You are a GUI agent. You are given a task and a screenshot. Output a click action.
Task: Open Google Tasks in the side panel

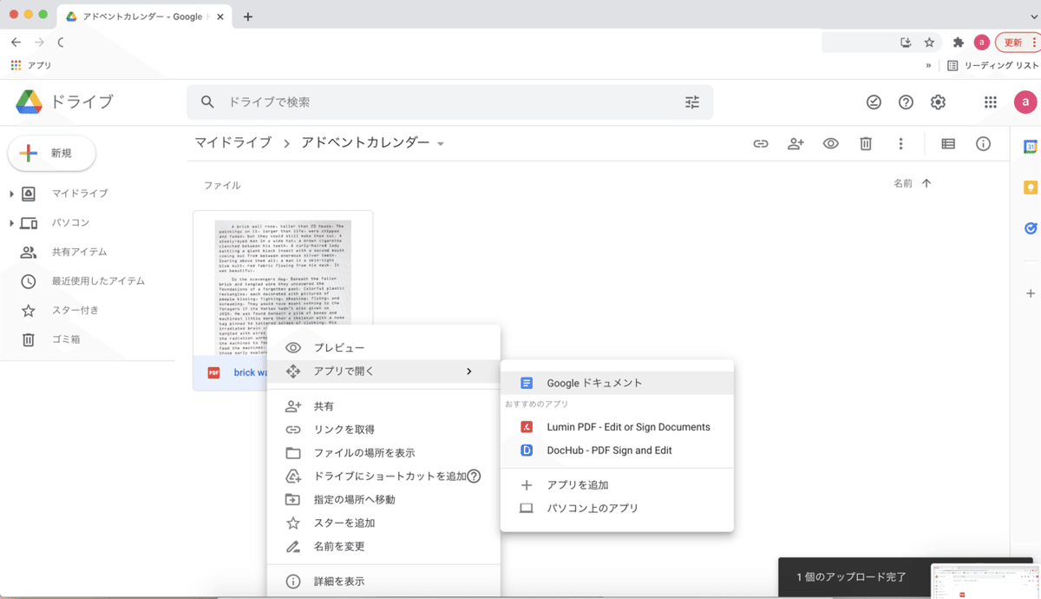coord(1030,228)
